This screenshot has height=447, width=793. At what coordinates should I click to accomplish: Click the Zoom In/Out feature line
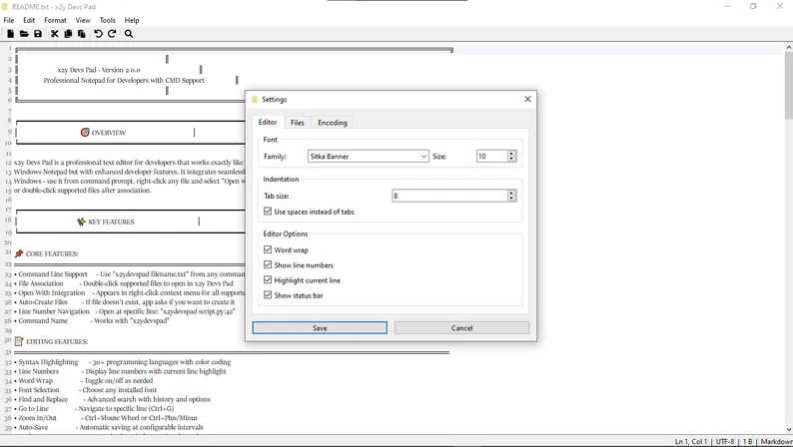tap(106, 418)
